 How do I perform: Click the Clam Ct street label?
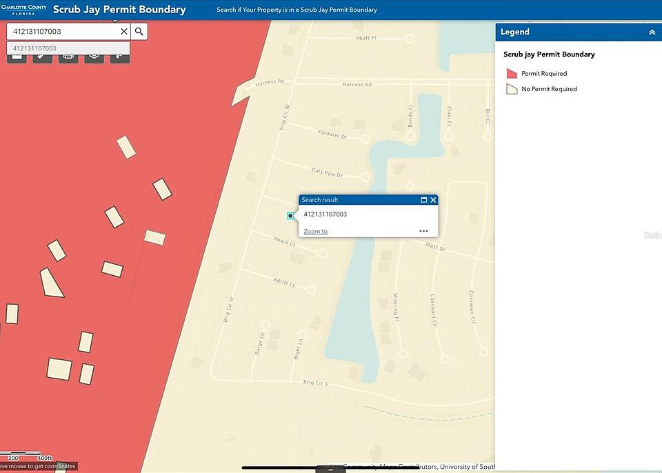click(x=449, y=116)
